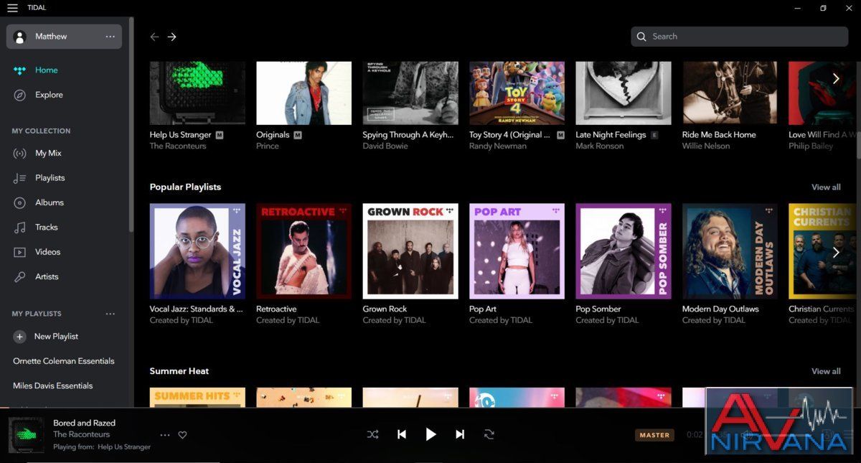The width and height of the screenshot is (861, 463).
Task: Open Playlists in My Collection
Action: tap(50, 178)
